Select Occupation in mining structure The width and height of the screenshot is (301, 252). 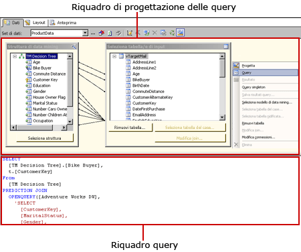tap(43, 120)
